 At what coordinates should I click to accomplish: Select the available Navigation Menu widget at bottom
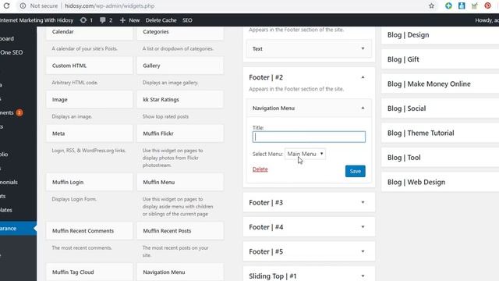click(x=180, y=272)
